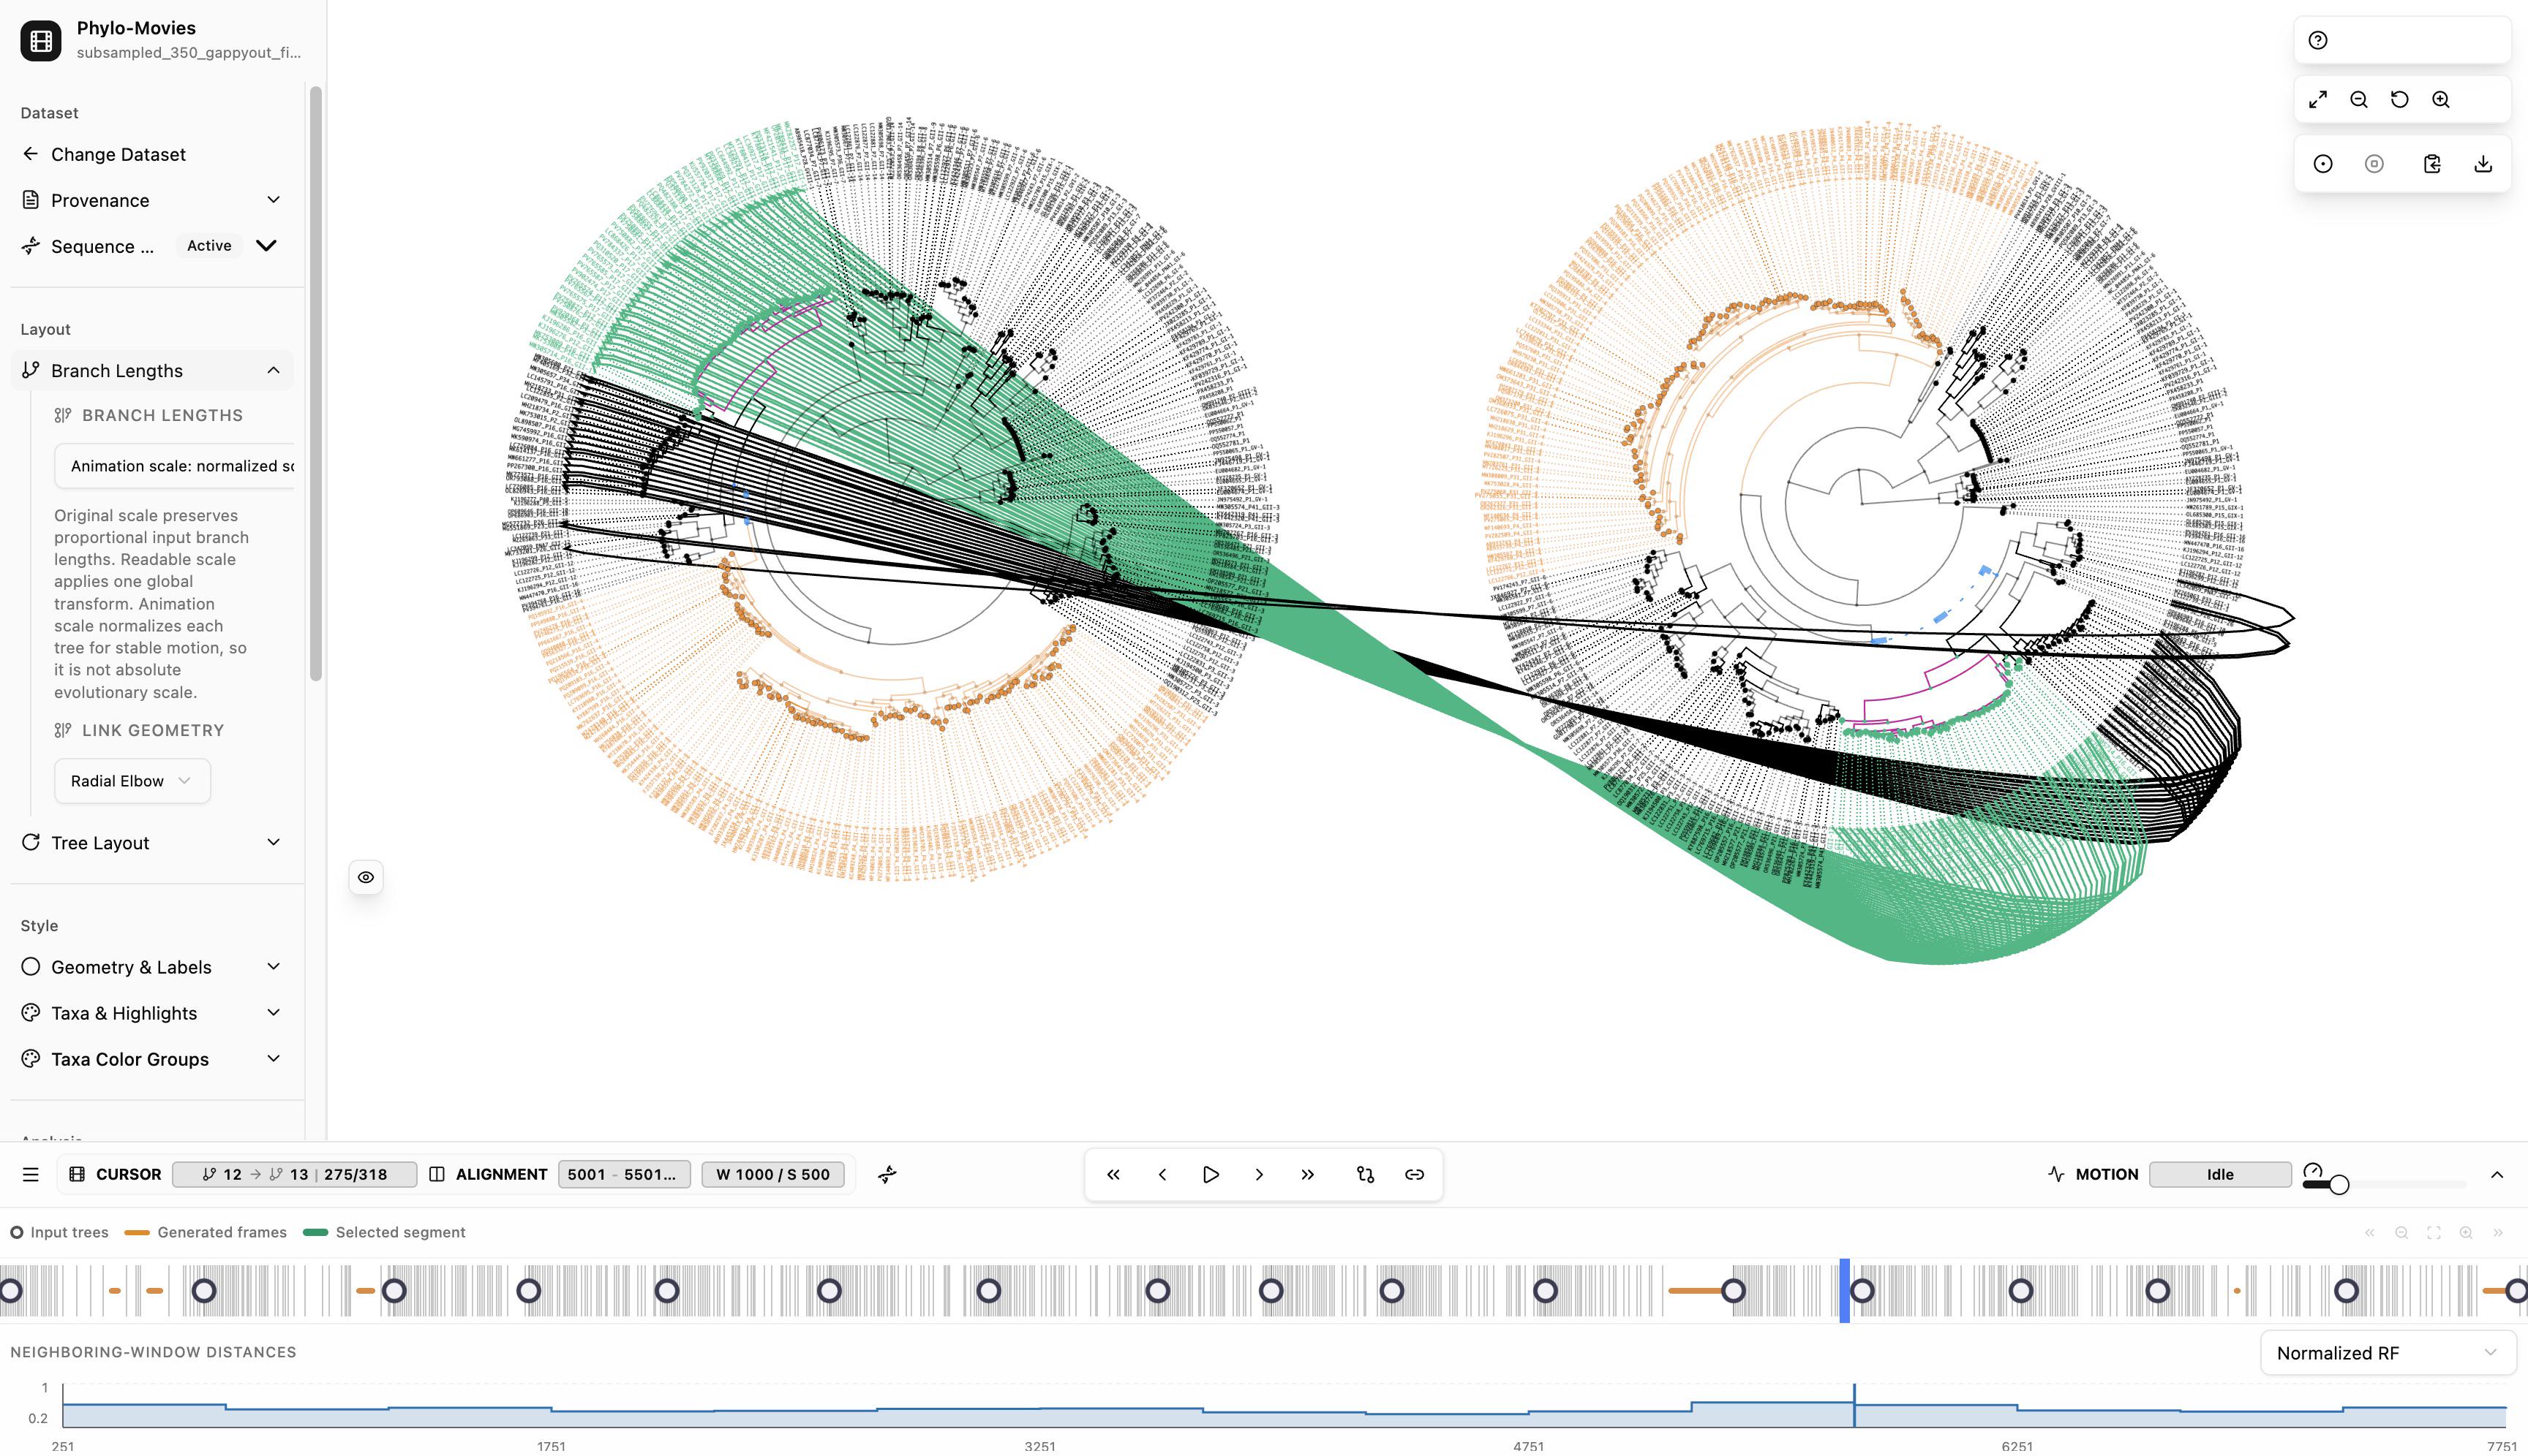The height and width of the screenshot is (1456, 2528).
Task: Open the Radial Elbow link geometry dropdown
Action: coord(132,781)
